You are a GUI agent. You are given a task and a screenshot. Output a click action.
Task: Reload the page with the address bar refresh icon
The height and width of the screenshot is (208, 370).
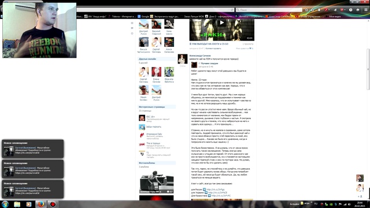pyautogui.click(x=232, y=10)
